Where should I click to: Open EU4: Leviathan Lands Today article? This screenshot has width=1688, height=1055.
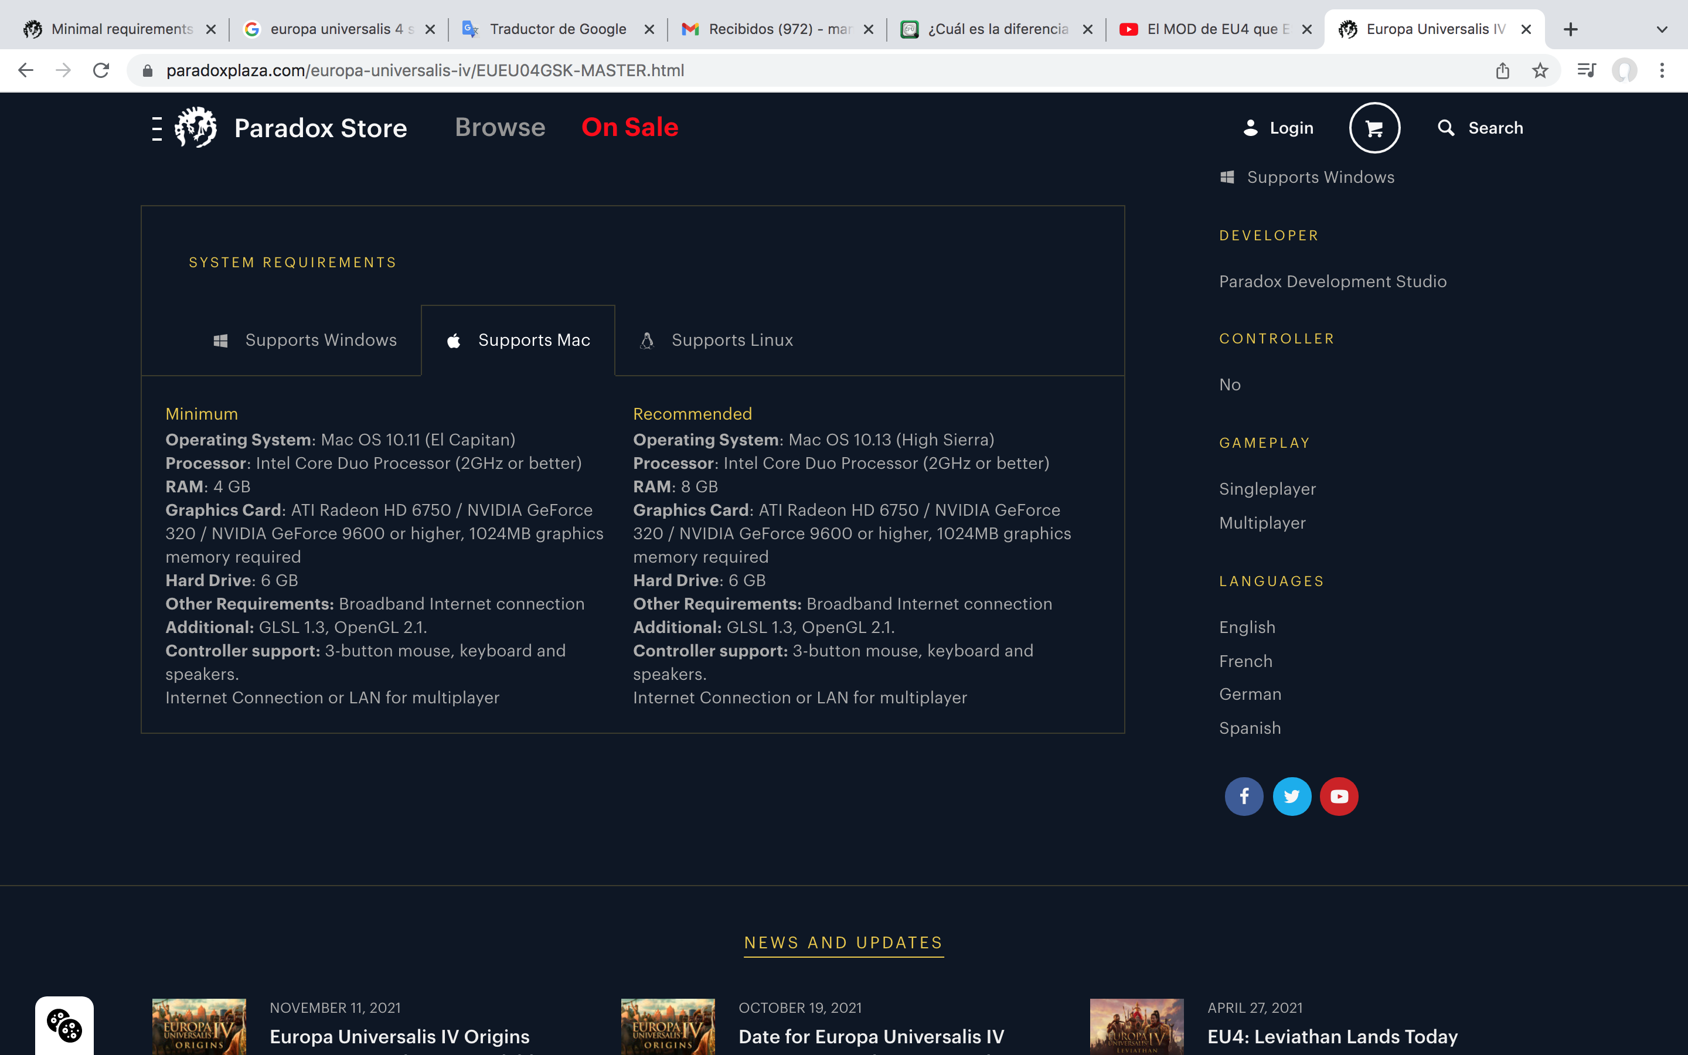coord(1332,1036)
